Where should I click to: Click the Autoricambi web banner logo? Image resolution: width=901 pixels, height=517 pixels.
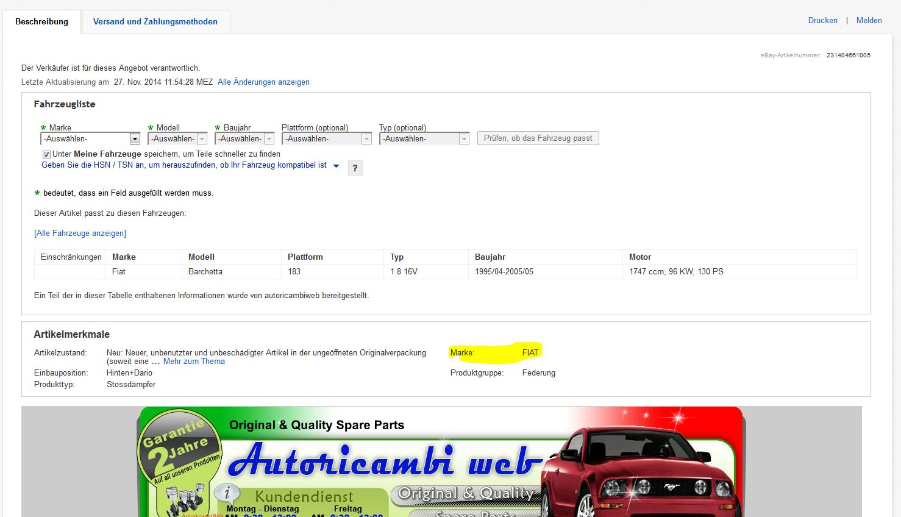tap(384, 460)
